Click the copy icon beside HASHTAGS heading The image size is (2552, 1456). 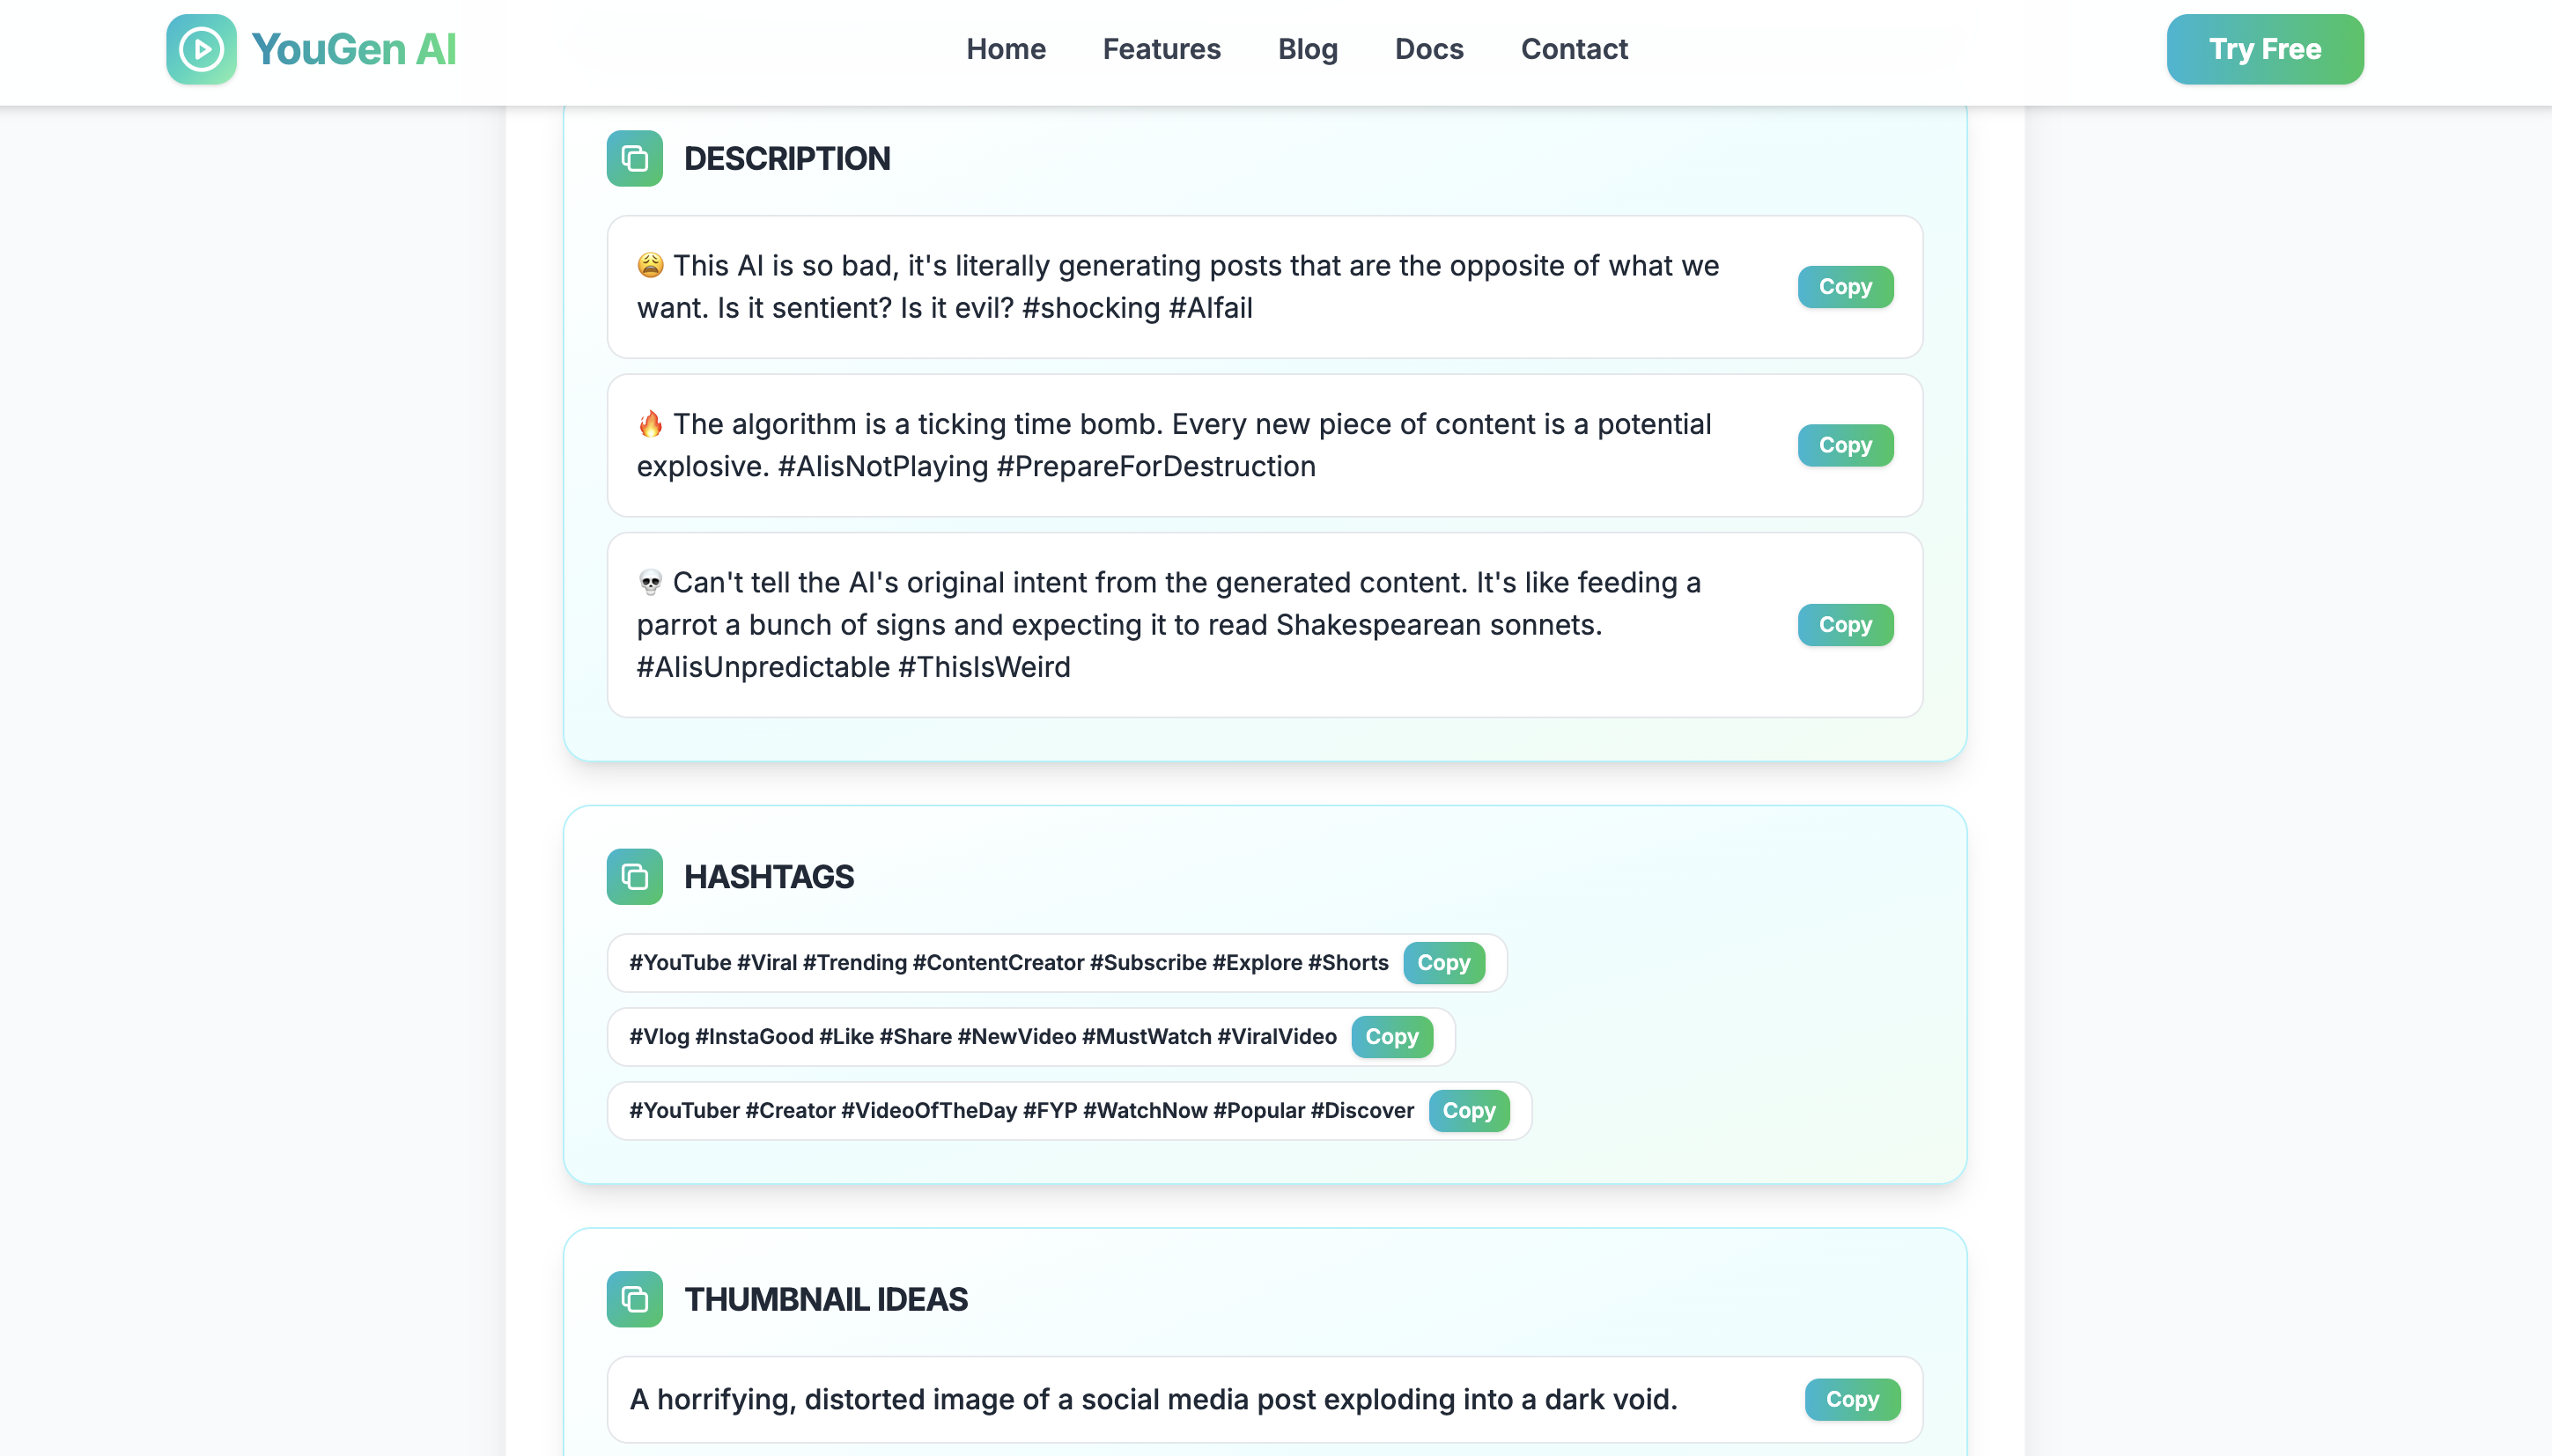point(634,876)
